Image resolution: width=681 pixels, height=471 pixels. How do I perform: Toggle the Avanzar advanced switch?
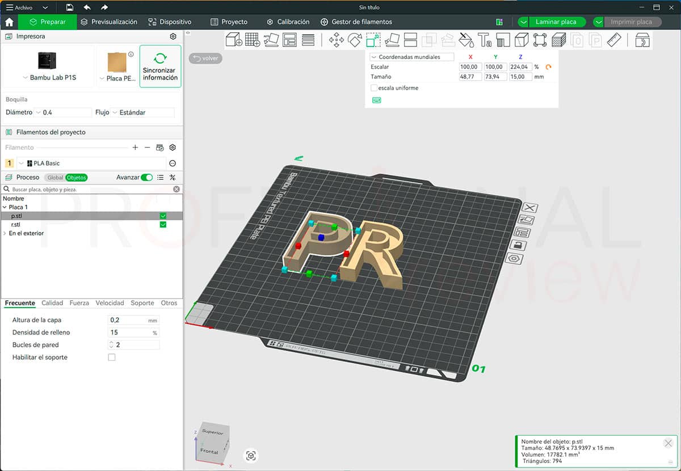coord(147,178)
